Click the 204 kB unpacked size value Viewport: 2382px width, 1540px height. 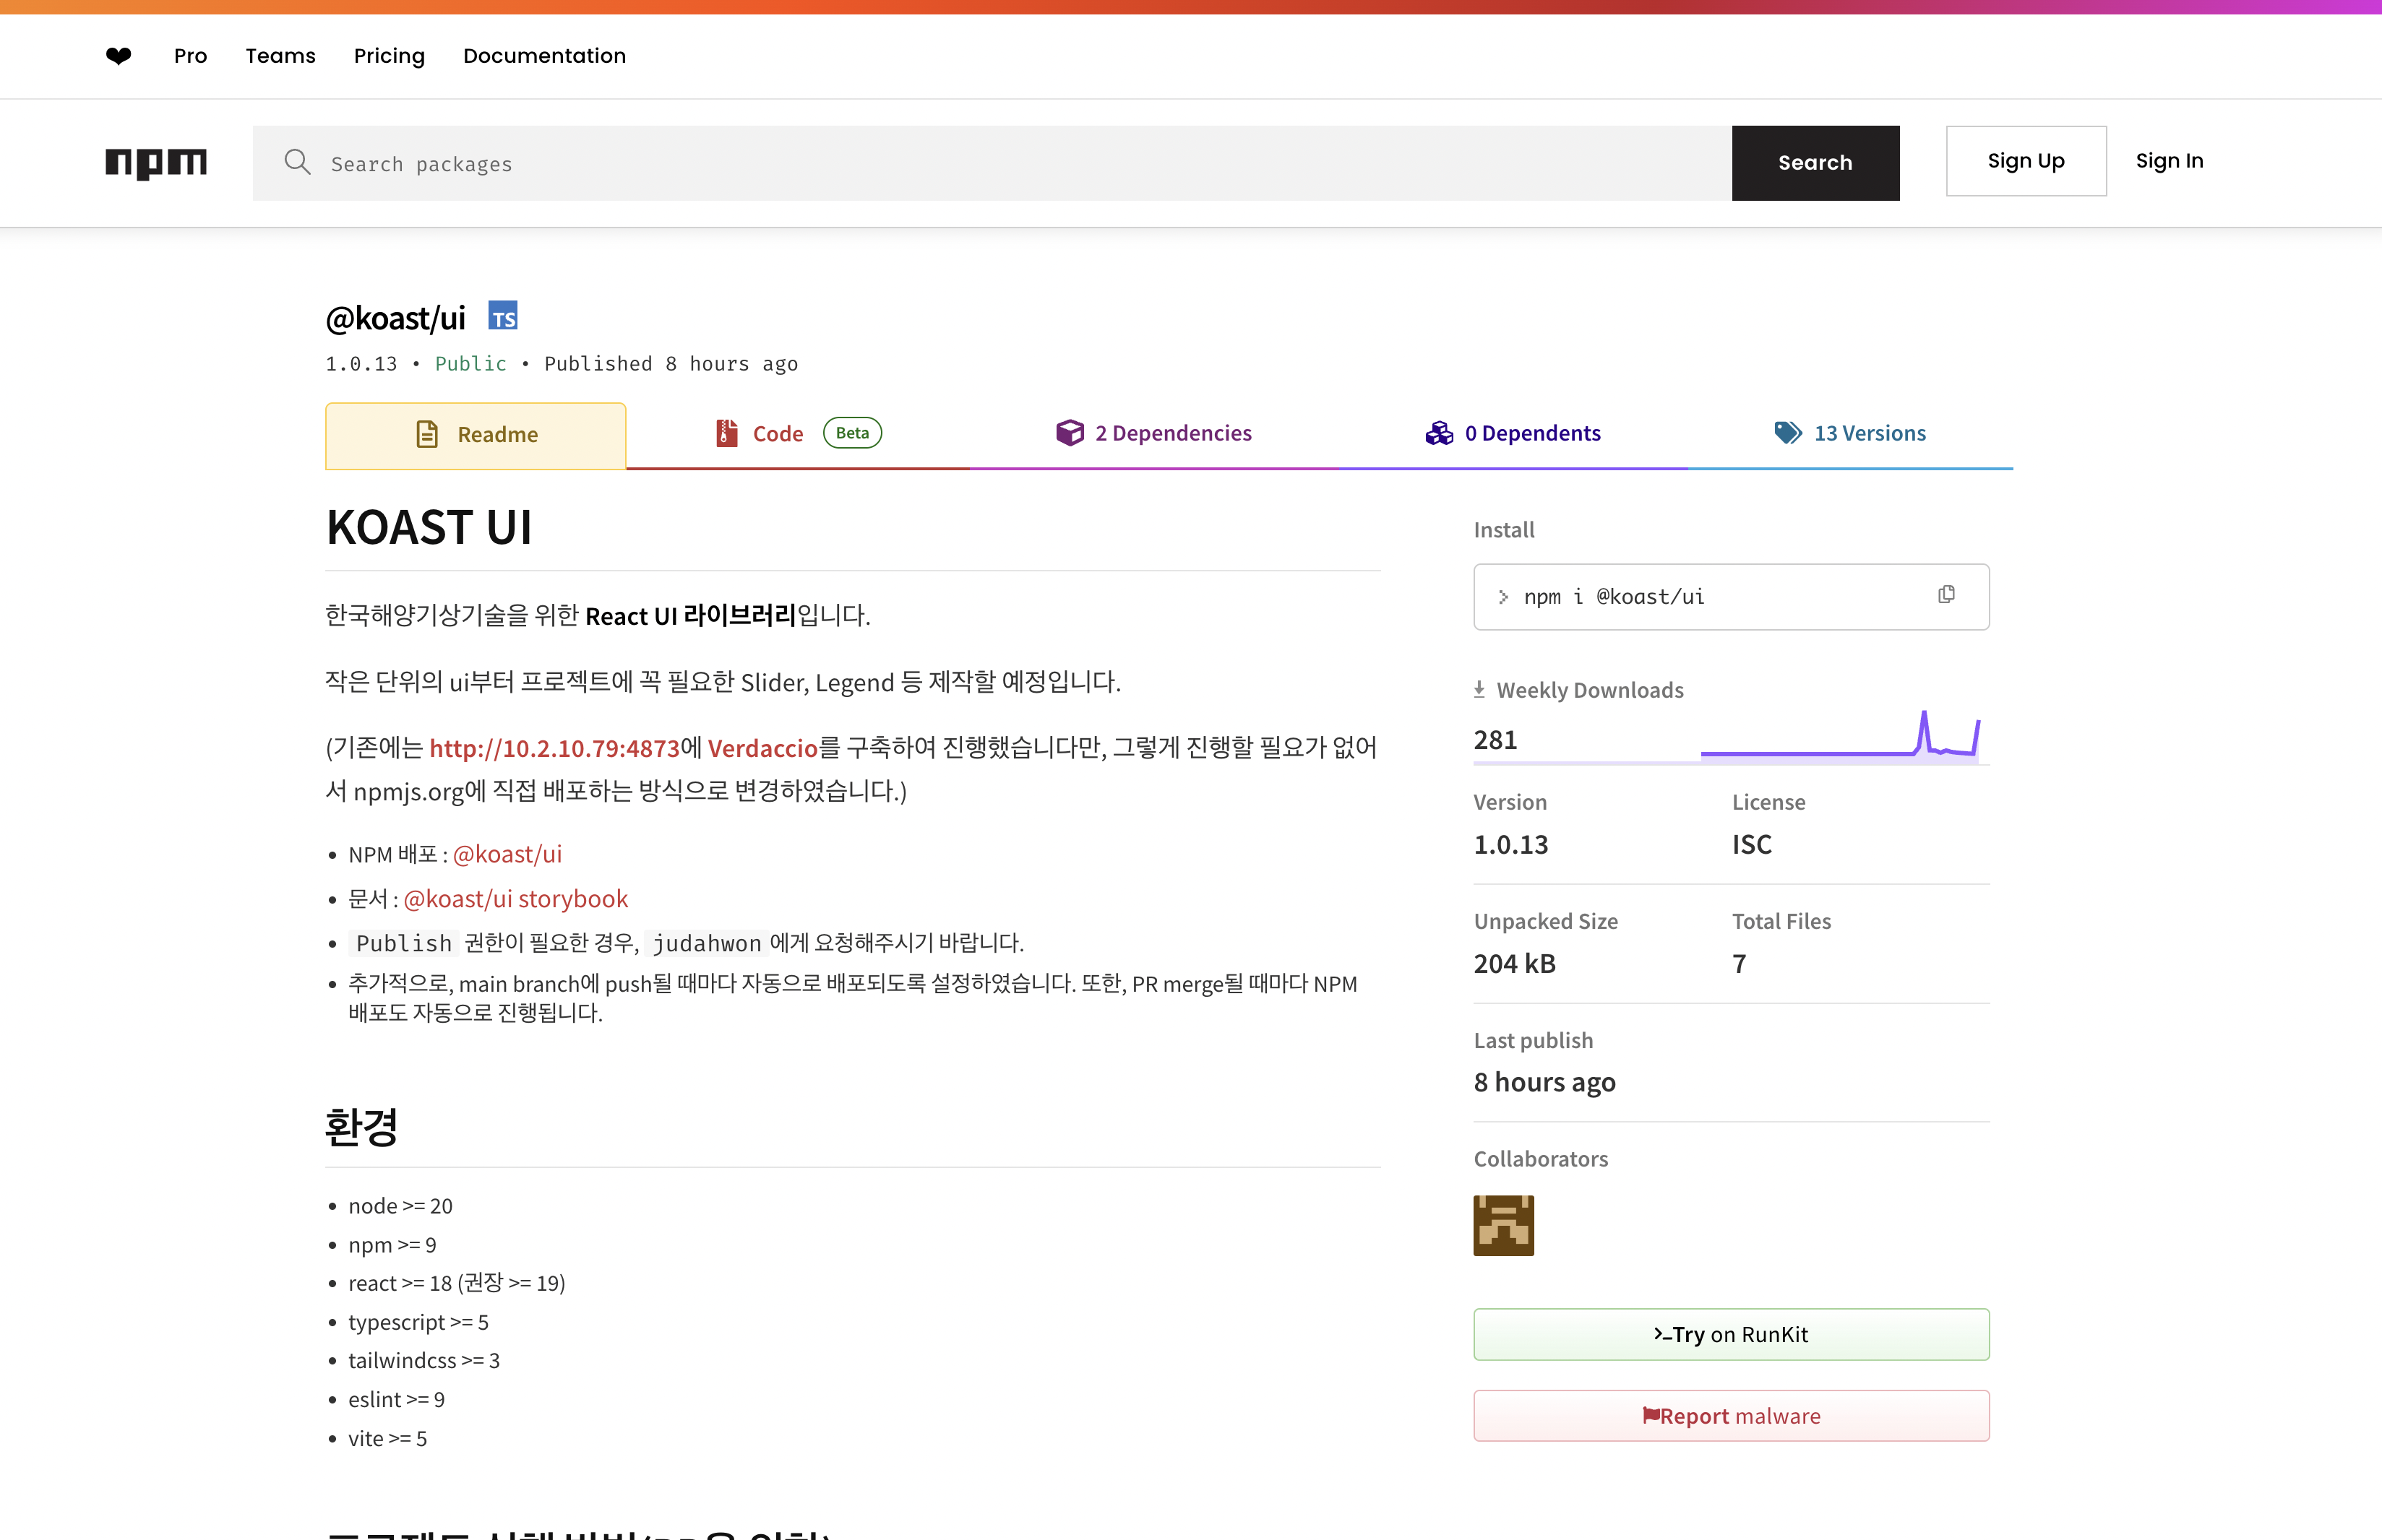point(1515,964)
